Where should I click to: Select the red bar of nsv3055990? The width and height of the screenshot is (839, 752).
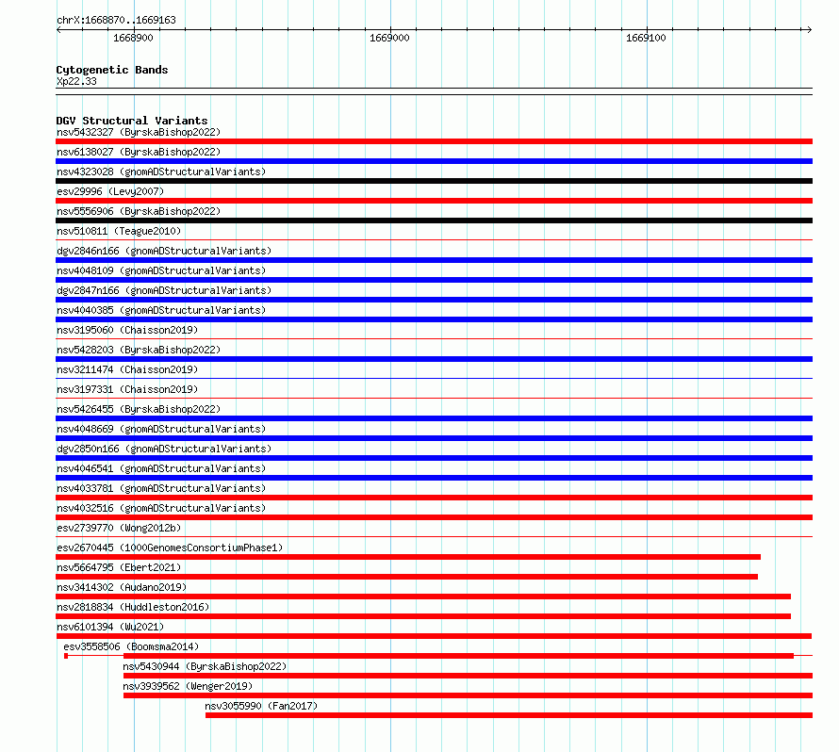pos(509,715)
